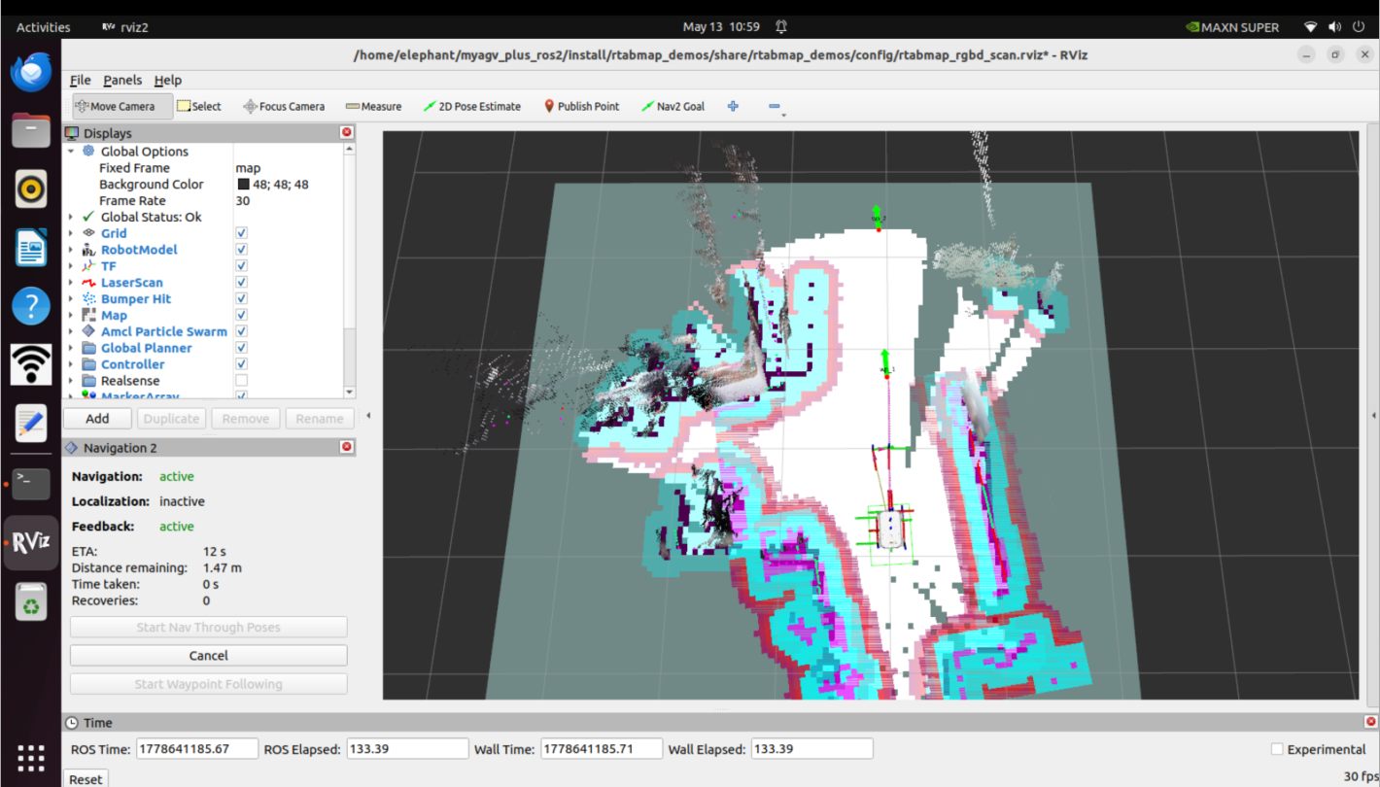Close the Displays panel
This screenshot has height=787, width=1380.
click(347, 132)
